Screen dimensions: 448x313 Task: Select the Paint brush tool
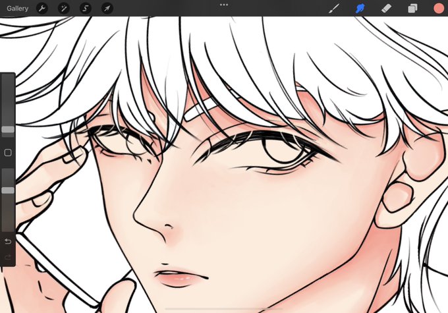pos(334,9)
